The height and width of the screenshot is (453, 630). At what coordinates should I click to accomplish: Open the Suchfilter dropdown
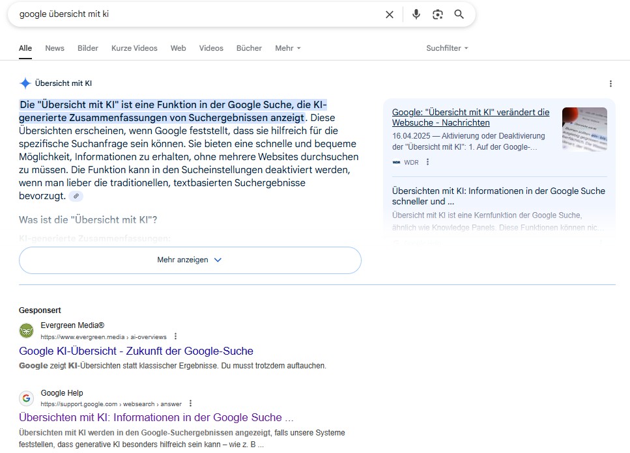[447, 48]
